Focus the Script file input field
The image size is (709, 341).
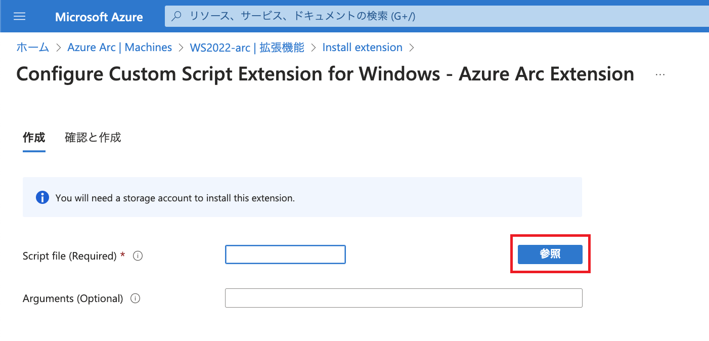[x=285, y=254]
